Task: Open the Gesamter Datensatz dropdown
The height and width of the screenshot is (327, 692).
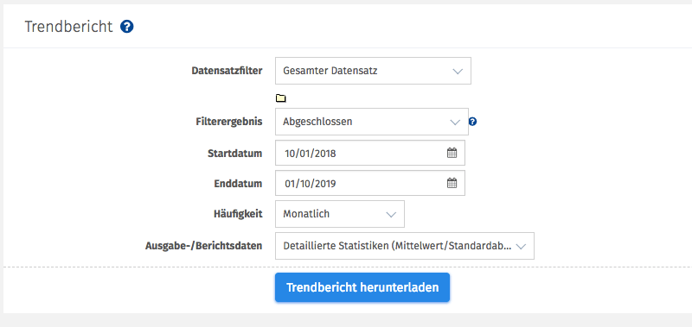Action: point(373,71)
